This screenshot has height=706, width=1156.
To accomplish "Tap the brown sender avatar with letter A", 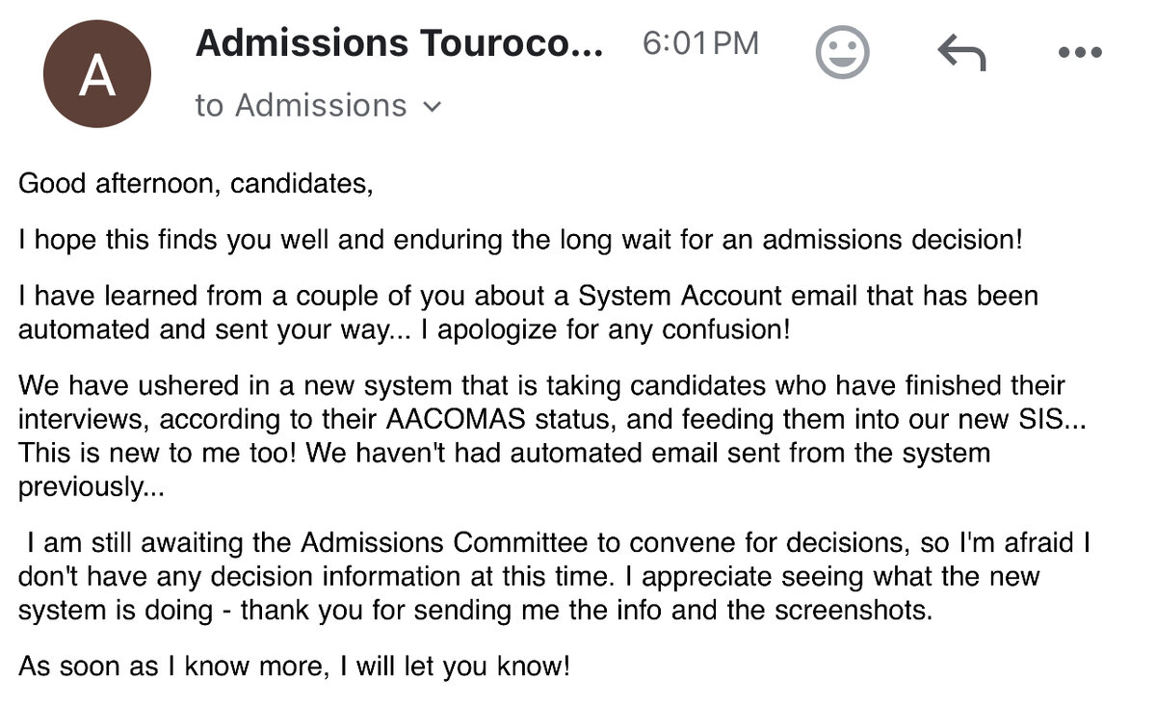I will [x=96, y=74].
